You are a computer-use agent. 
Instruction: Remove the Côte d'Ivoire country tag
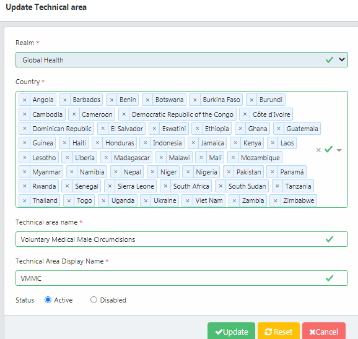pyautogui.click(x=245, y=114)
